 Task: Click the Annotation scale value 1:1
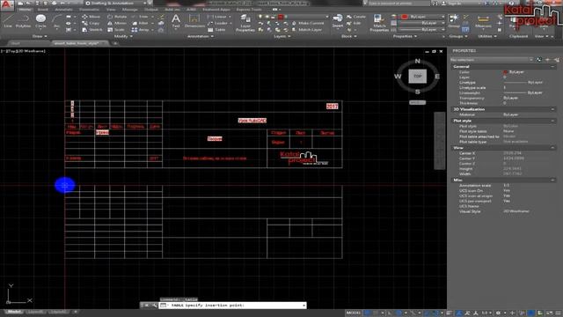tap(507, 186)
